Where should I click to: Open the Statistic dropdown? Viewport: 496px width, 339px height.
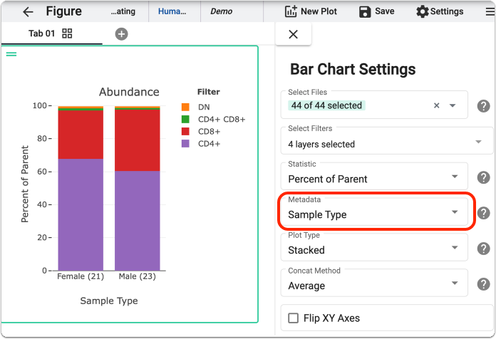pos(374,176)
